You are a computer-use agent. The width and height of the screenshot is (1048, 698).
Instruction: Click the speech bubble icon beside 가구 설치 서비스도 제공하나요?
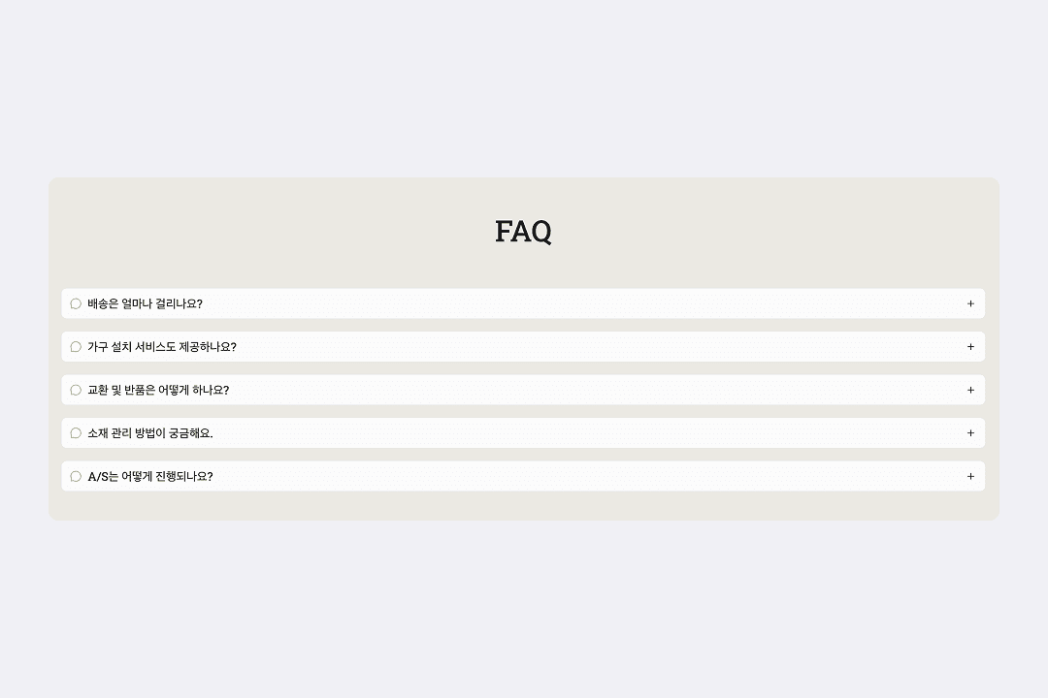76,347
